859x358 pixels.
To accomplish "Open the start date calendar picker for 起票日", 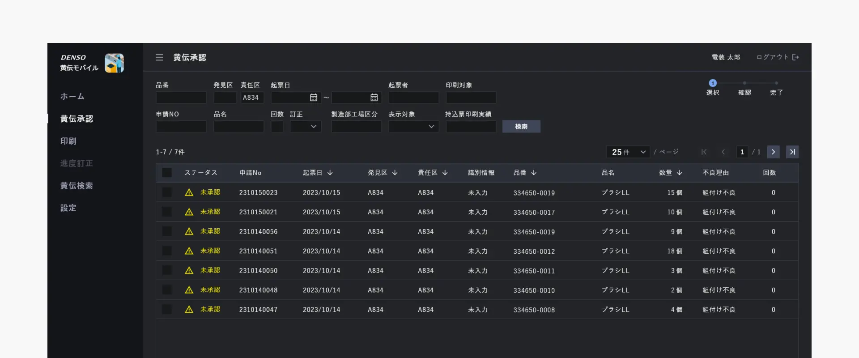I will tap(314, 98).
